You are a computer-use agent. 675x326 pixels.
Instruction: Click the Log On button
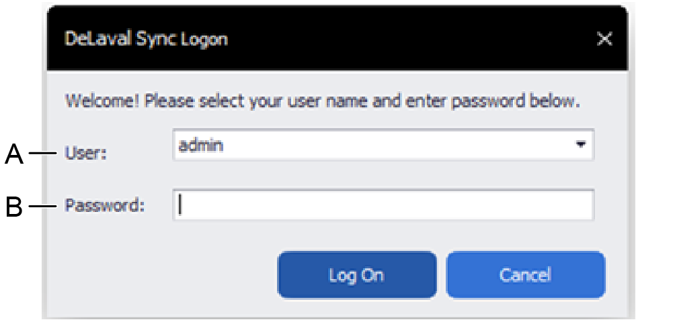[356, 274]
